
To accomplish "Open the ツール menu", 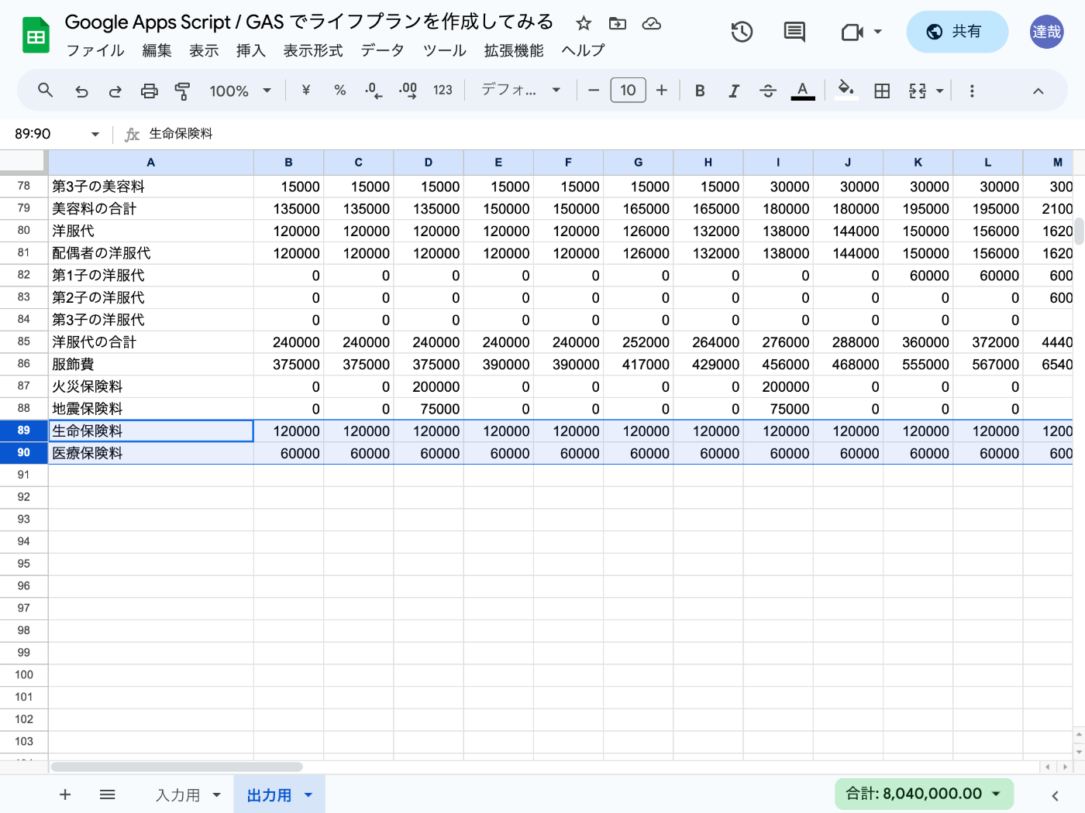I will (445, 50).
